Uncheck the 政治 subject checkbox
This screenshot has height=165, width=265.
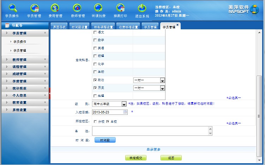tap(95, 80)
